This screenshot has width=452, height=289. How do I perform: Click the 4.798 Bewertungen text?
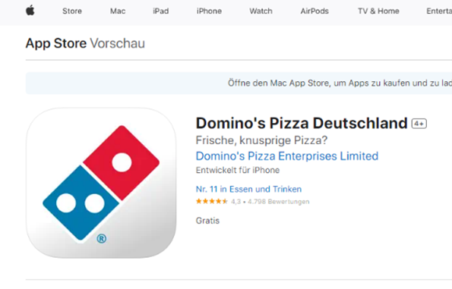(279, 202)
